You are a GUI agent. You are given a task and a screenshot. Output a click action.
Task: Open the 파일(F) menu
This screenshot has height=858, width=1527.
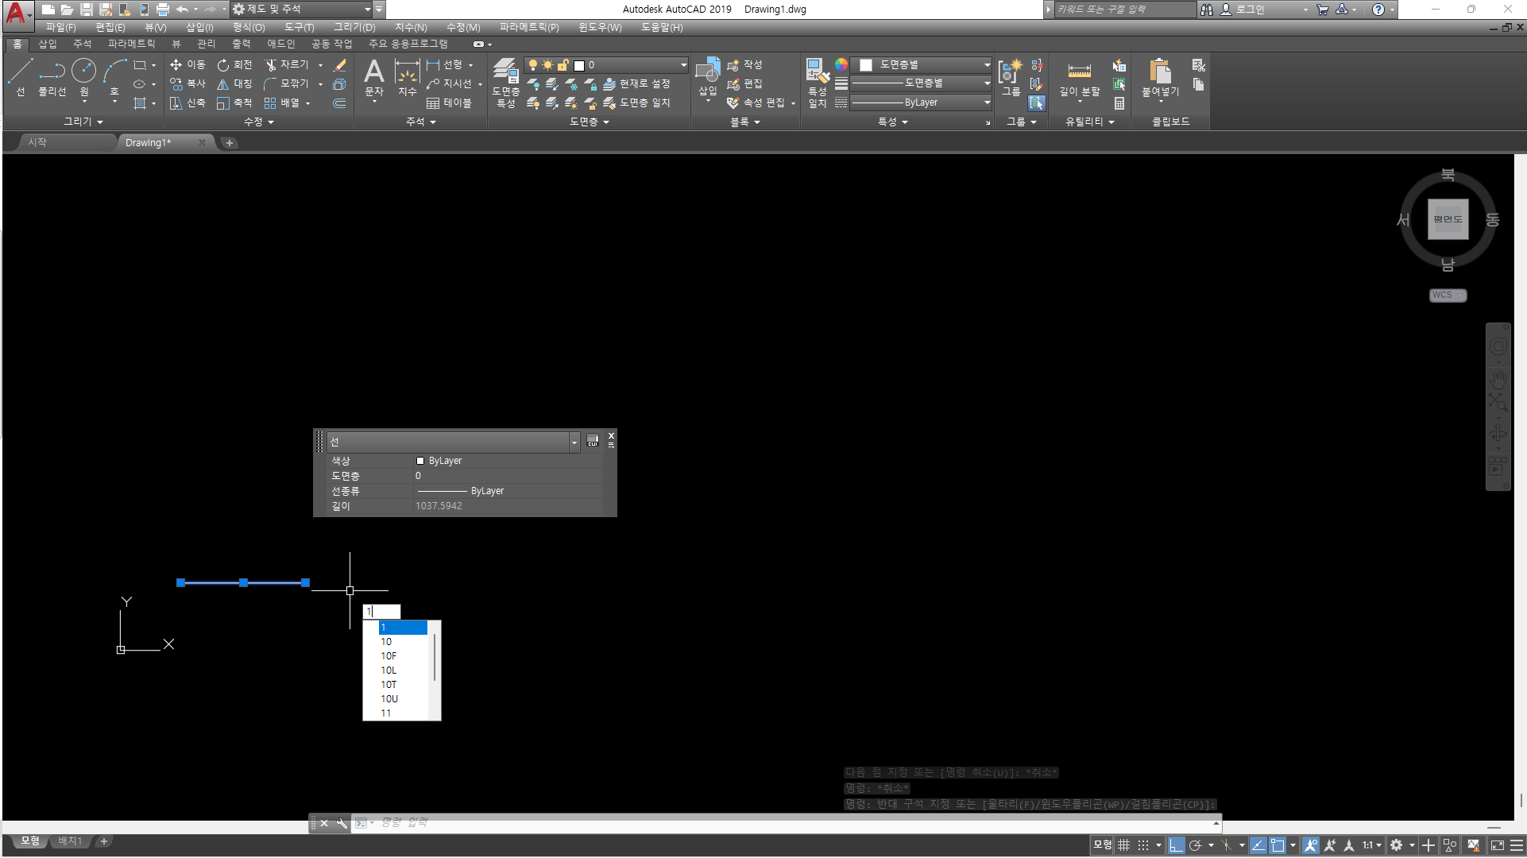60,27
